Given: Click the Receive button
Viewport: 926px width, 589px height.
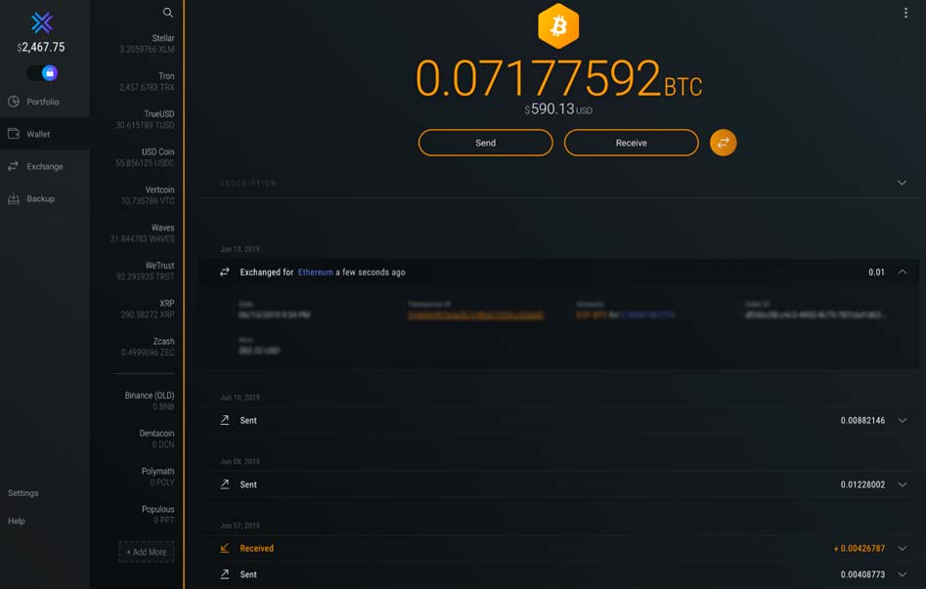Looking at the screenshot, I should click(x=632, y=143).
